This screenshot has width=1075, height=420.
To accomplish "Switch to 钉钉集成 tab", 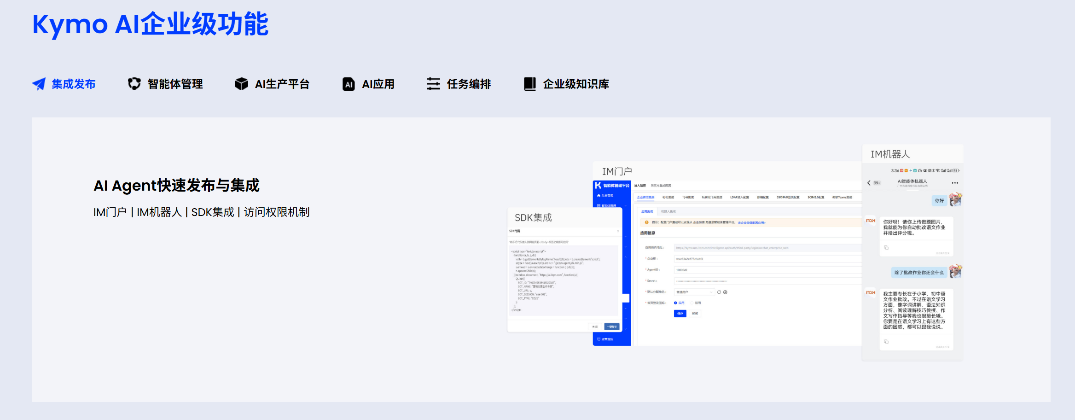I will 668,197.
